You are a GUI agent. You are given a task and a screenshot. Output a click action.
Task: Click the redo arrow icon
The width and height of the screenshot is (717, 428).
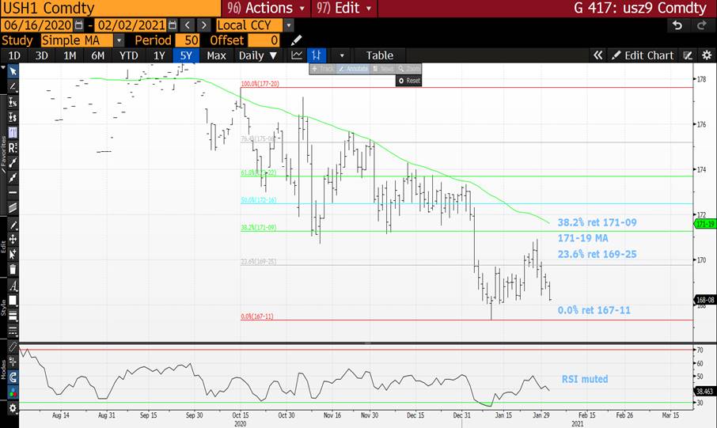pyautogui.click(x=700, y=25)
